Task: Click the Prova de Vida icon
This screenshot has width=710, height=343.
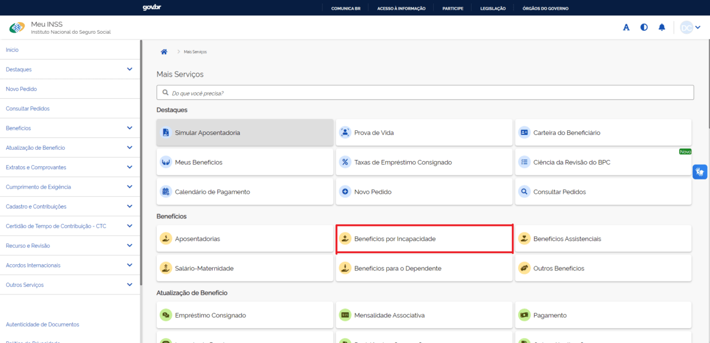Action: click(x=345, y=133)
